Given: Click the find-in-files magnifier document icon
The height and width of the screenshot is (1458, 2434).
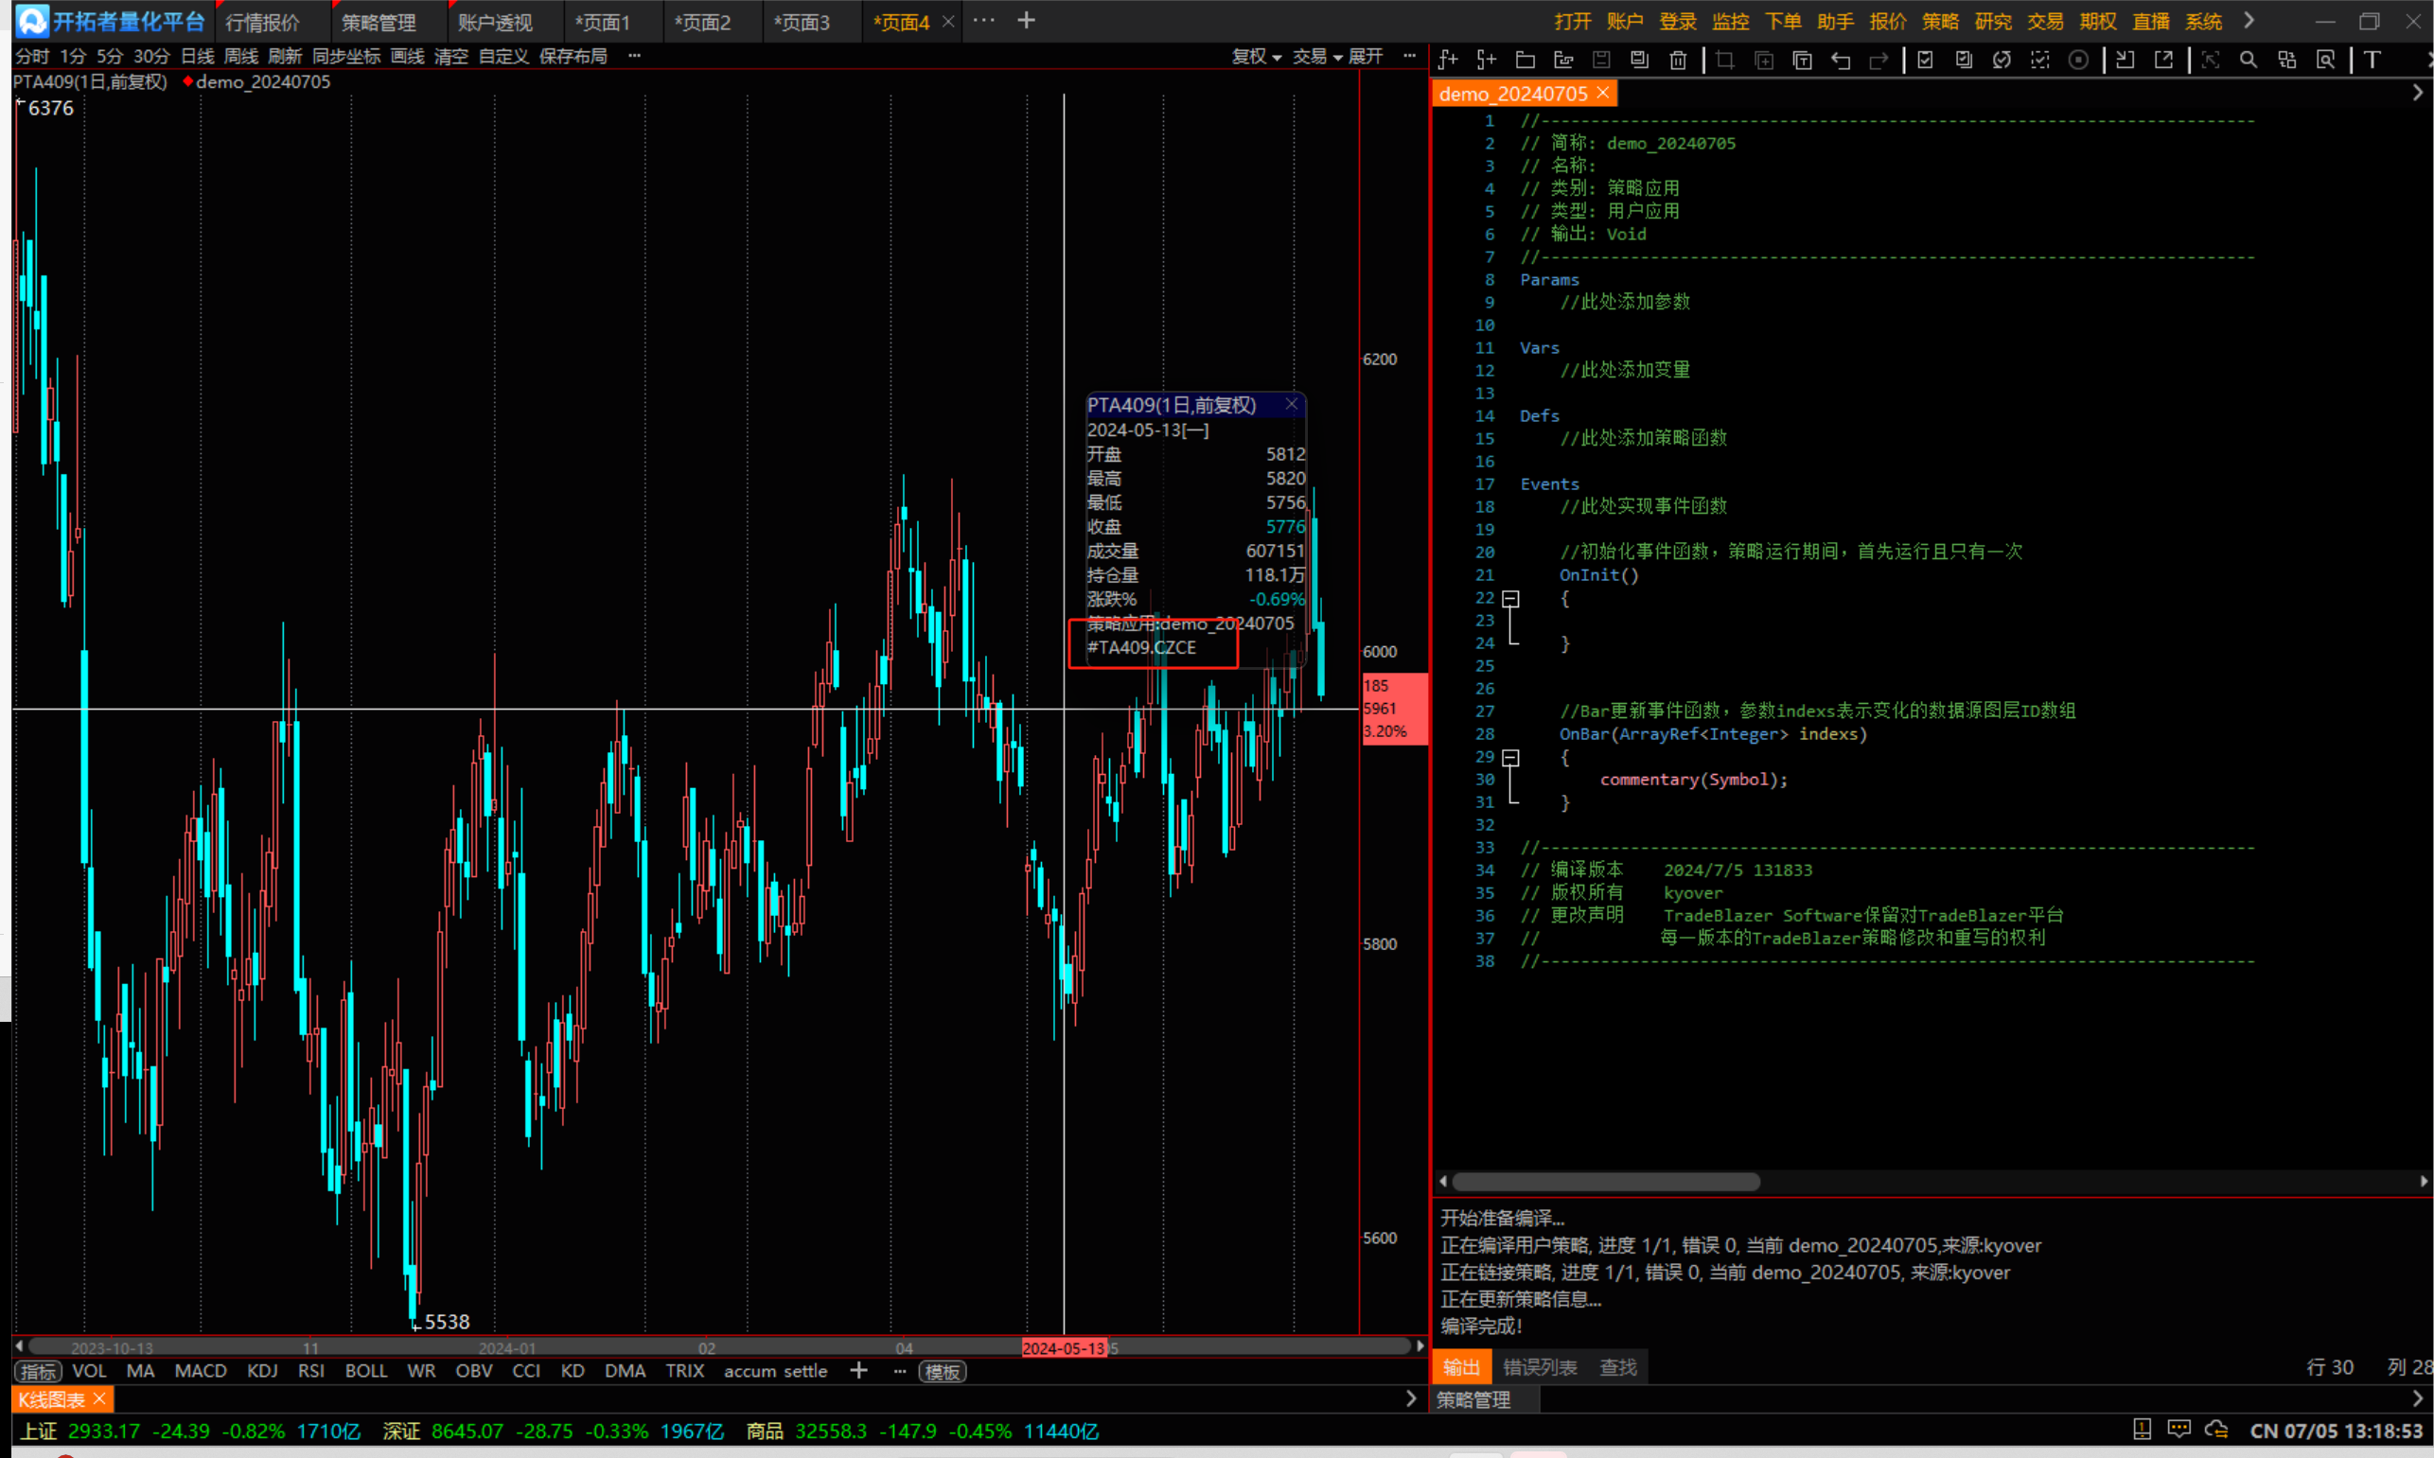Looking at the screenshot, I should pos(2325,60).
